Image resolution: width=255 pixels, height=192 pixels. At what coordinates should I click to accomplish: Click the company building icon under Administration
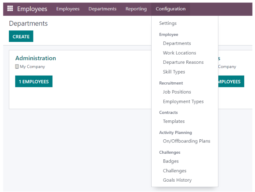coord(17,67)
